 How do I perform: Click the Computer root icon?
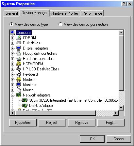pyautogui.click(x=12, y=33)
